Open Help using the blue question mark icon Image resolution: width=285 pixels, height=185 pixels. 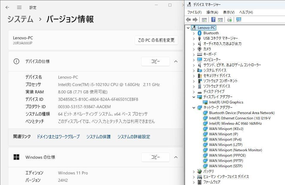point(213,20)
